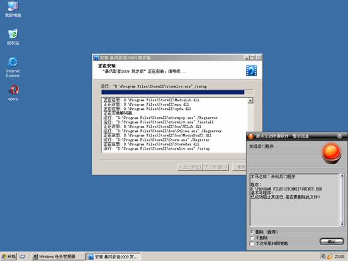This screenshot has height=261, width=348.
Task: Click the system clock showing 23:55
Action: pos(340,257)
